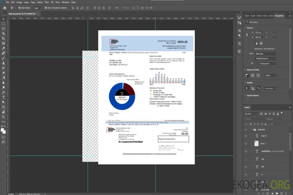Image resolution: width=293 pixels, height=195 pixels.
Task: Set canvas to landscape orientation
Action: [x=261, y=43]
